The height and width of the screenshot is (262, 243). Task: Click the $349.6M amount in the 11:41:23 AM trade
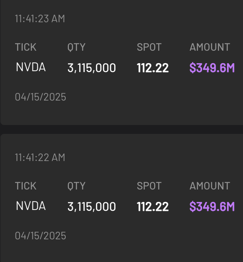212,68
